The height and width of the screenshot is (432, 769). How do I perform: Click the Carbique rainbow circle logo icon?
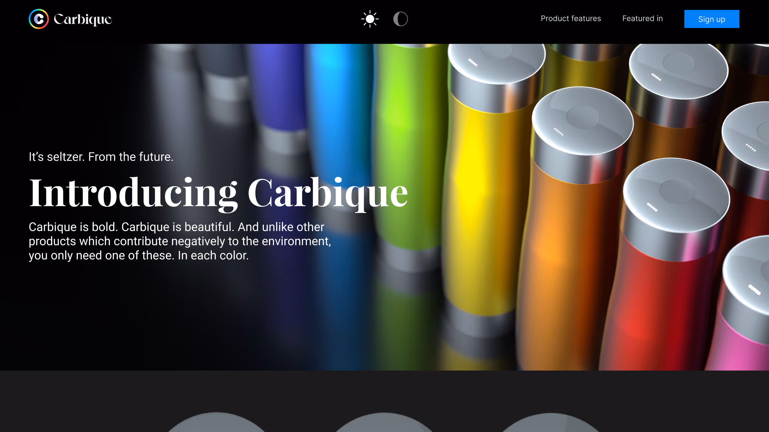point(39,19)
